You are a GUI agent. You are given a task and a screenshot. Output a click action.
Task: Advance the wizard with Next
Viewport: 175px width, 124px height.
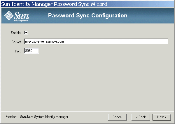pyautogui.click(x=162, y=117)
